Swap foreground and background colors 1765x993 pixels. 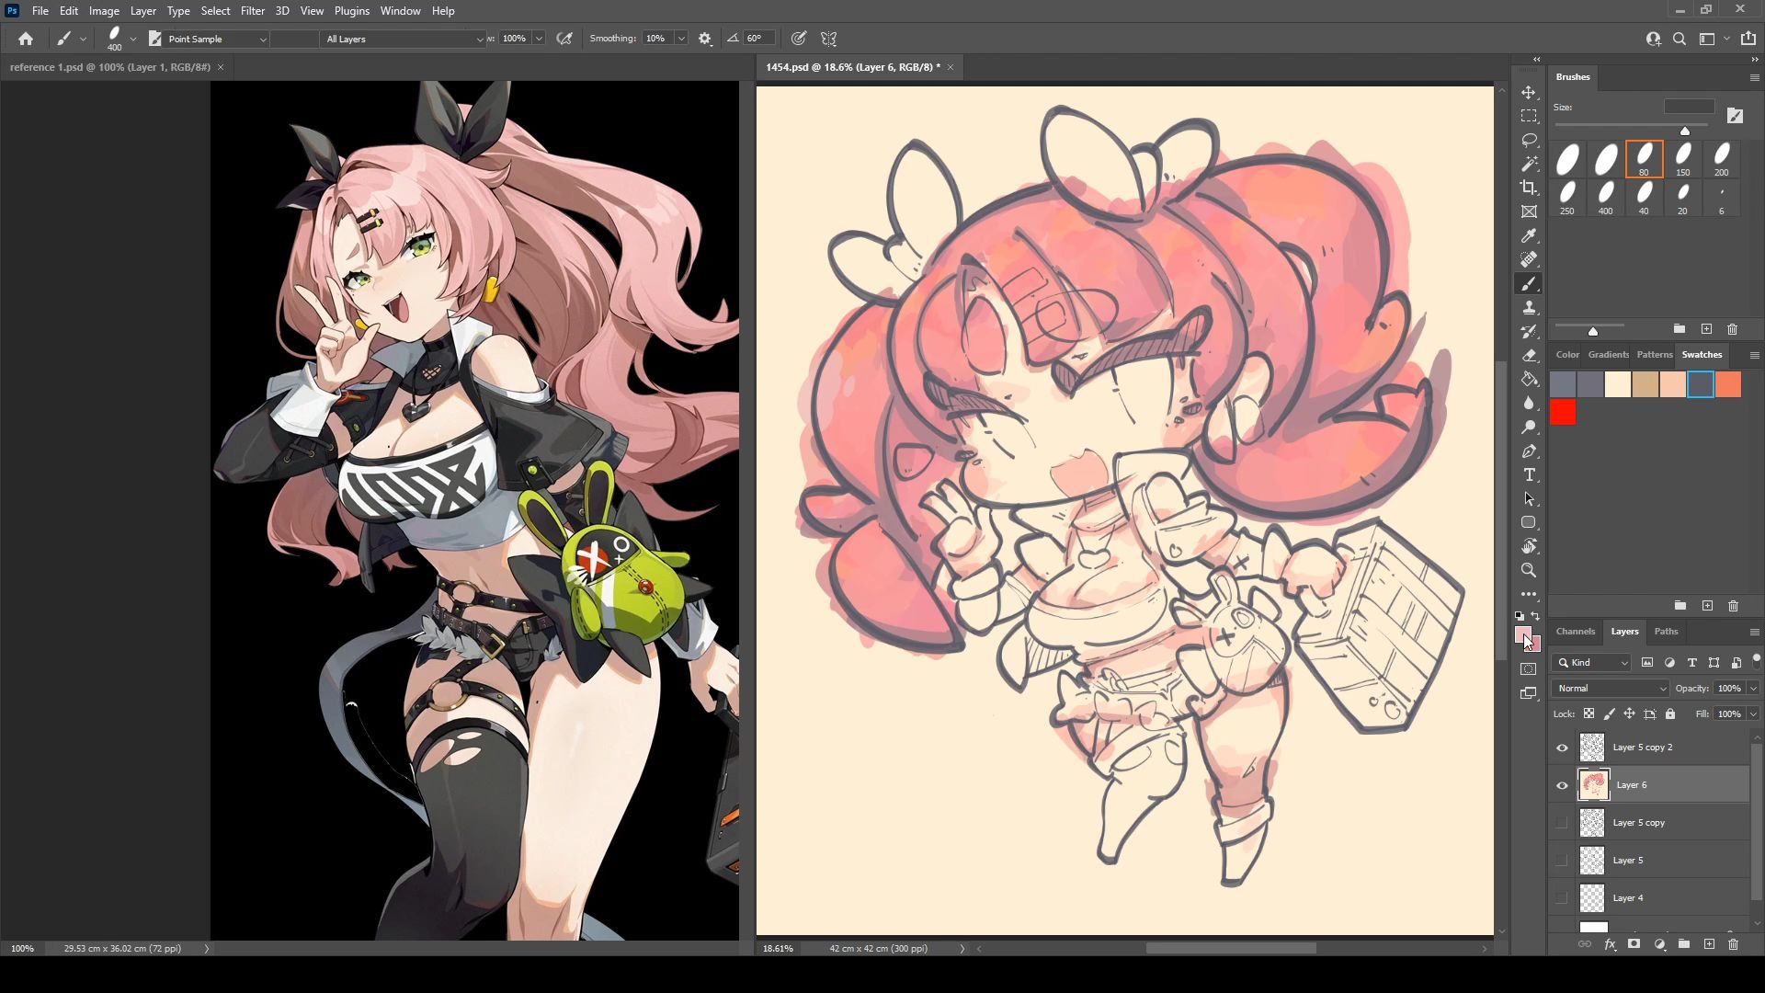point(1536,617)
